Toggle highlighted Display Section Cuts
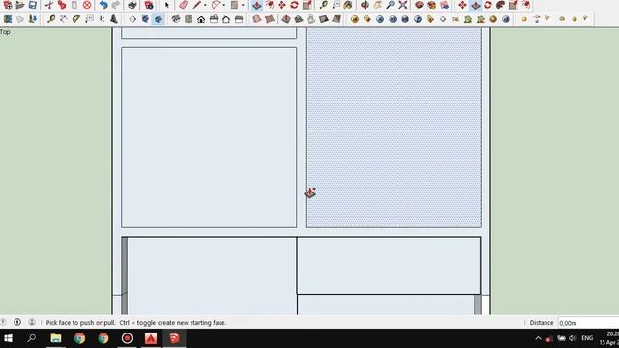 click(x=158, y=19)
